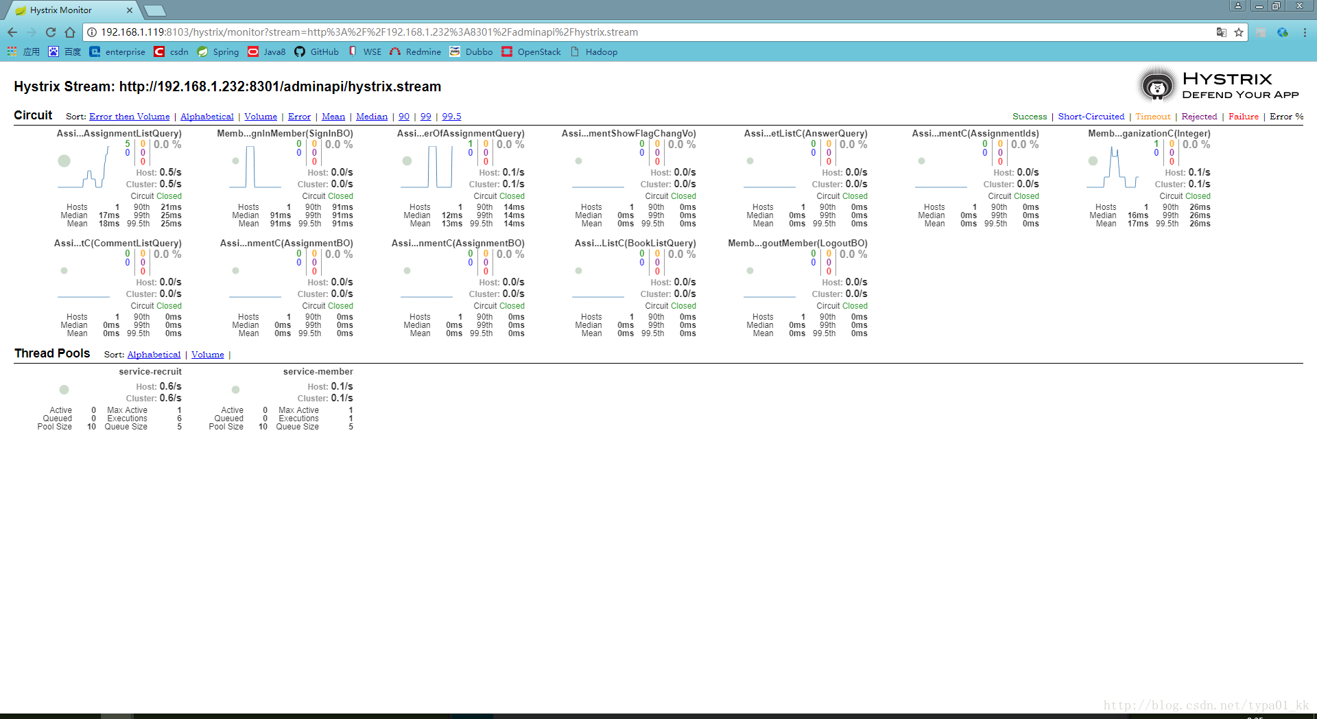Click the Memb...gnInMember(SignInBO) circuit title
This screenshot has width=1317, height=719.
pyautogui.click(x=285, y=133)
